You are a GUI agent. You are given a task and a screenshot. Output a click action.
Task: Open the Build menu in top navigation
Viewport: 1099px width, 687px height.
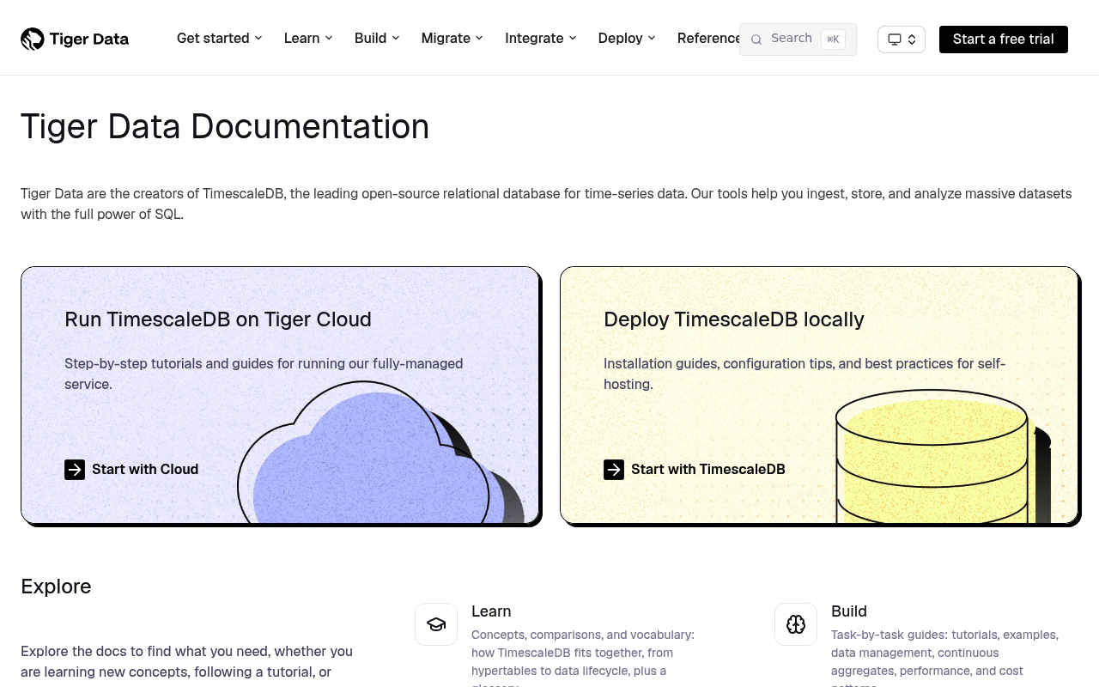[377, 39]
